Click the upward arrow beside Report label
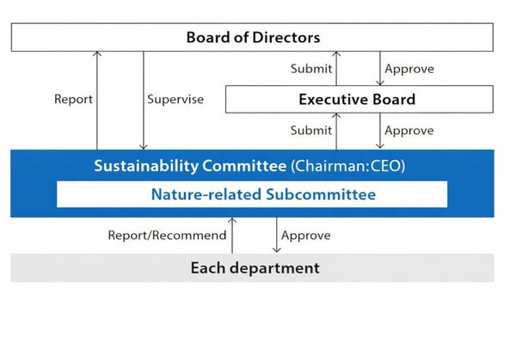The height and width of the screenshot is (344, 516). [x=97, y=100]
